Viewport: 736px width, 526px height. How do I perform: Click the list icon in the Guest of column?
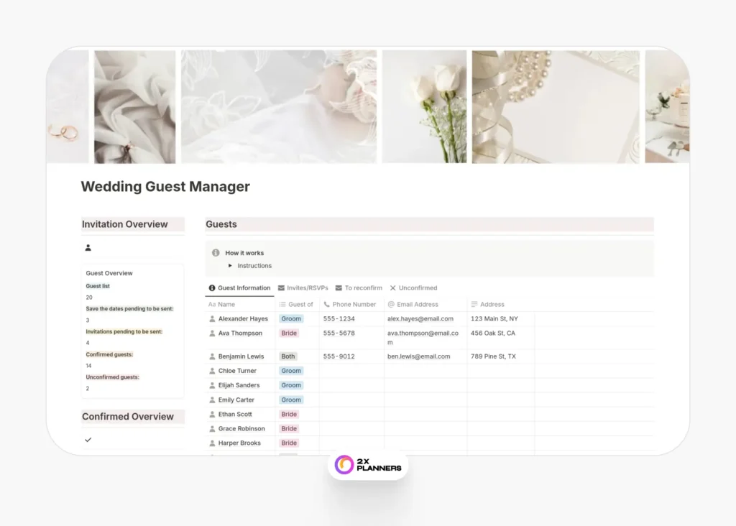tap(282, 304)
